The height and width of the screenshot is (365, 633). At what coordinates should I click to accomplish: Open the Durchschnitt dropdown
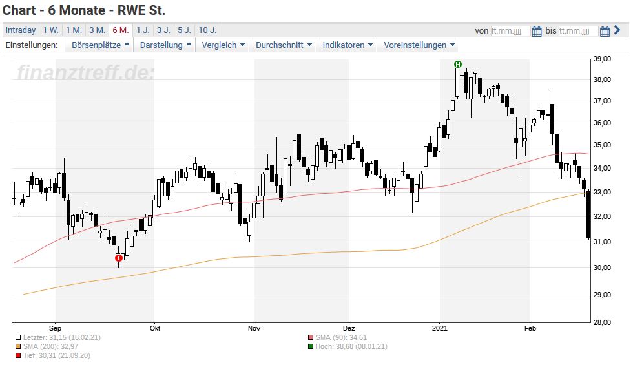pos(284,45)
